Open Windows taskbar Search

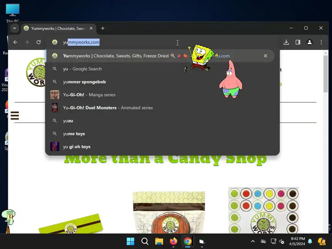tap(145, 241)
